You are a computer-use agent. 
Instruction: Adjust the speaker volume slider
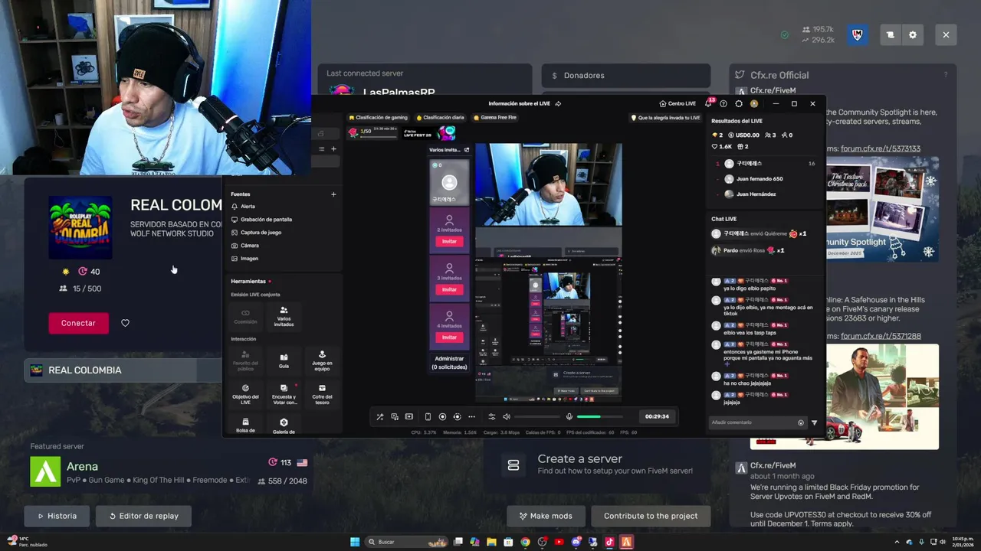tap(536, 416)
